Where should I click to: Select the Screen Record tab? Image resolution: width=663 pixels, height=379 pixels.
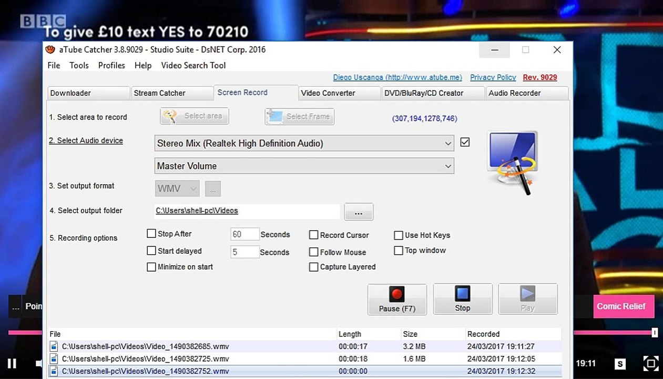256,92
